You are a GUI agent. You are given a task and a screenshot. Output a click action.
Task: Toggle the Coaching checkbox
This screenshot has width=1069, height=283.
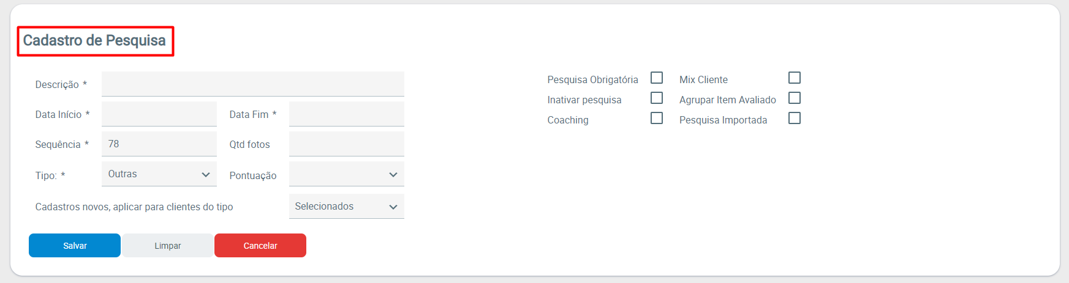657,118
